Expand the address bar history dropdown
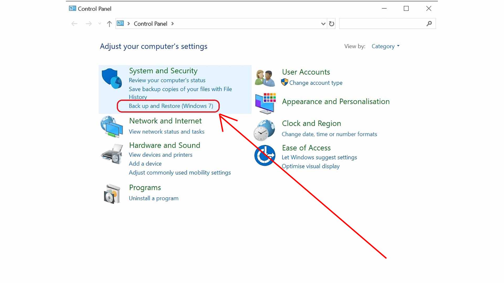This screenshot has height=283, width=504. 323,24
